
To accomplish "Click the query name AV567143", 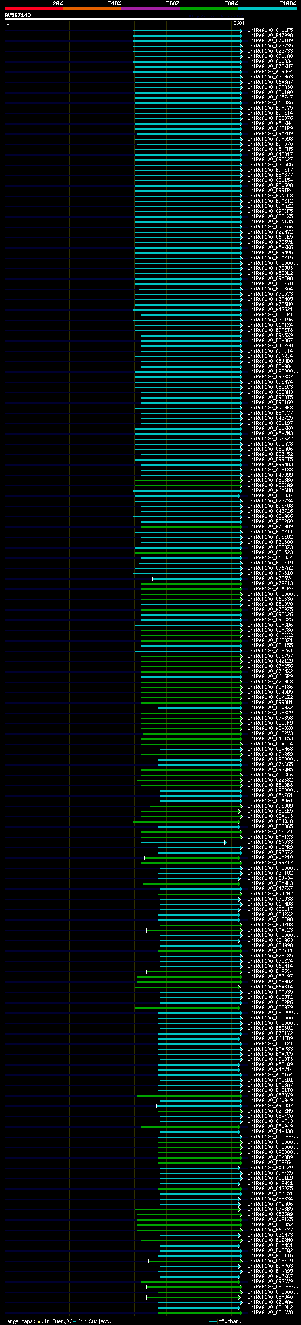I will point(17,15).
